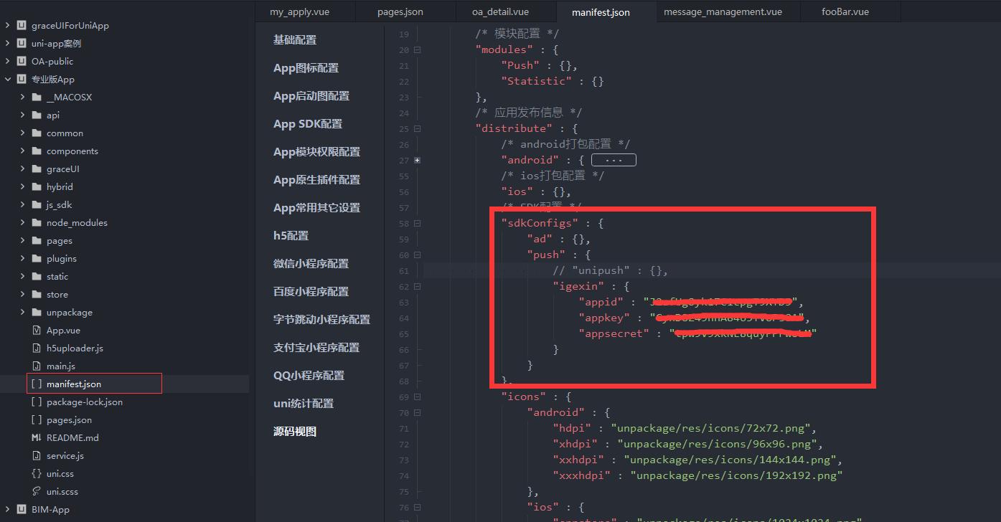Click the BIM-App project icon
Screen dimensions: 1001x522
(x=22, y=509)
